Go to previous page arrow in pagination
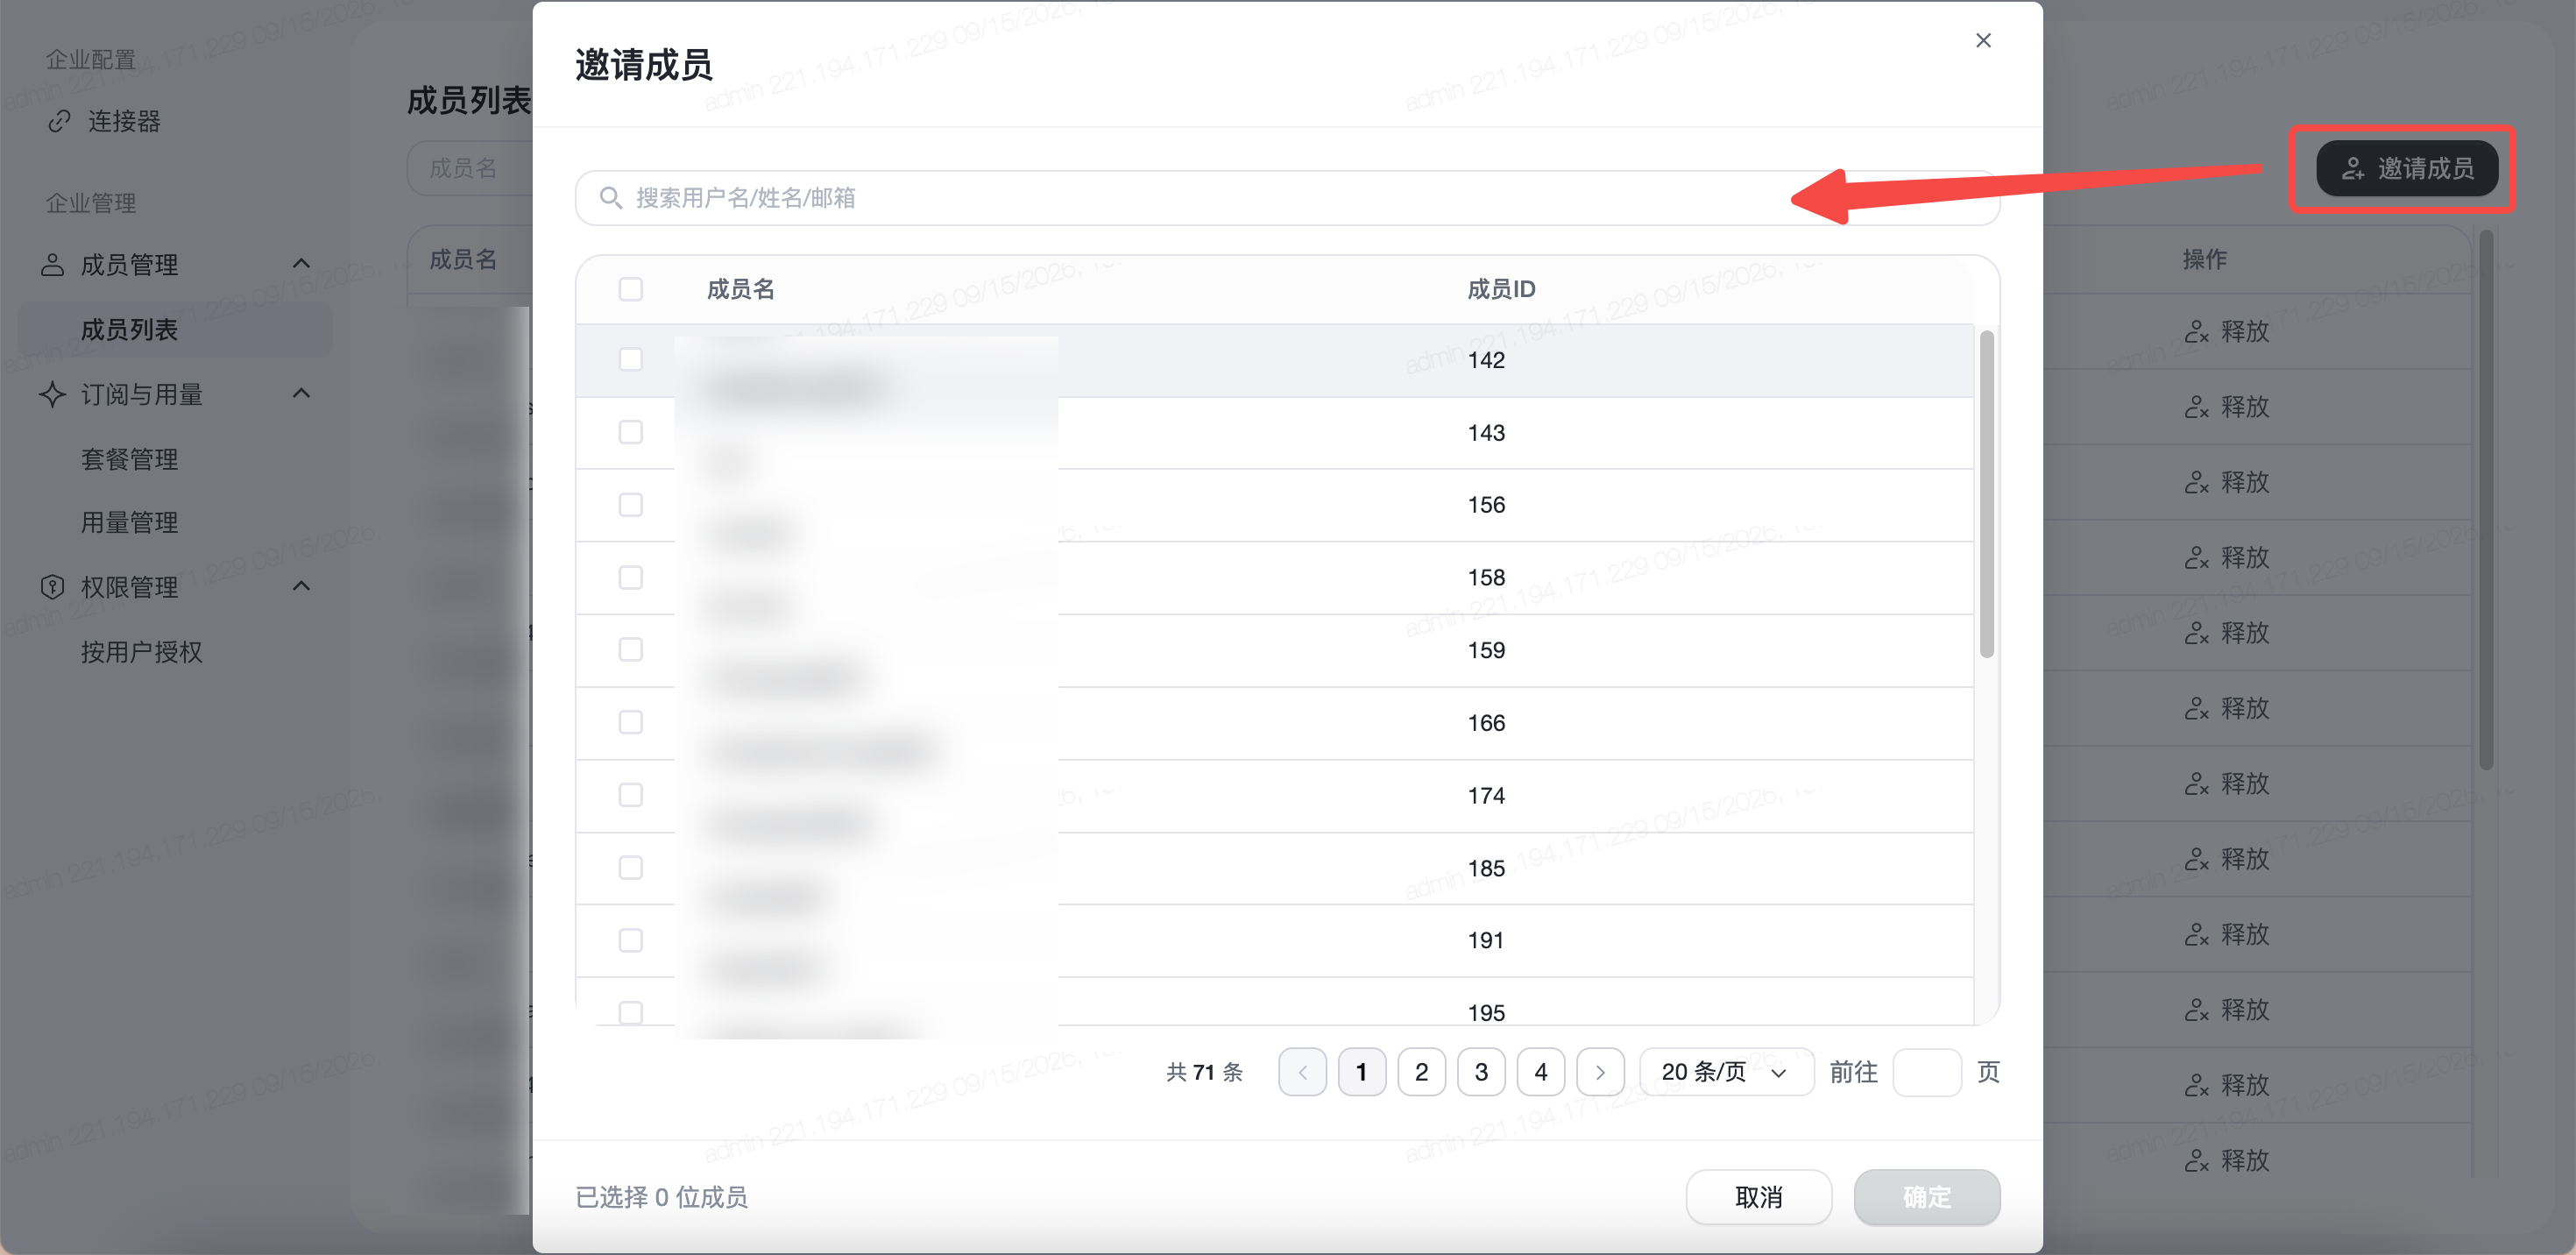This screenshot has width=2576, height=1255. (x=1302, y=1072)
